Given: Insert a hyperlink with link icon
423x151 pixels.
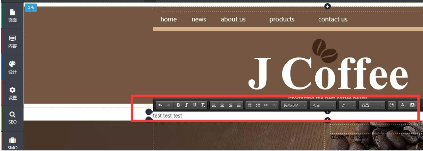Looking at the screenshot, I should click(x=266, y=105).
